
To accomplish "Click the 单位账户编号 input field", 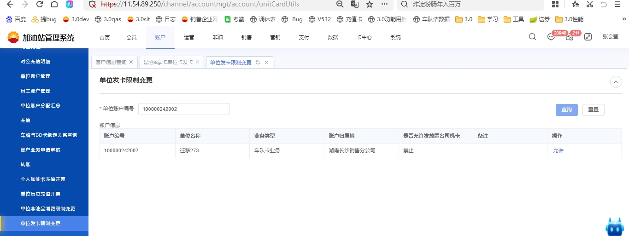I will click(184, 109).
